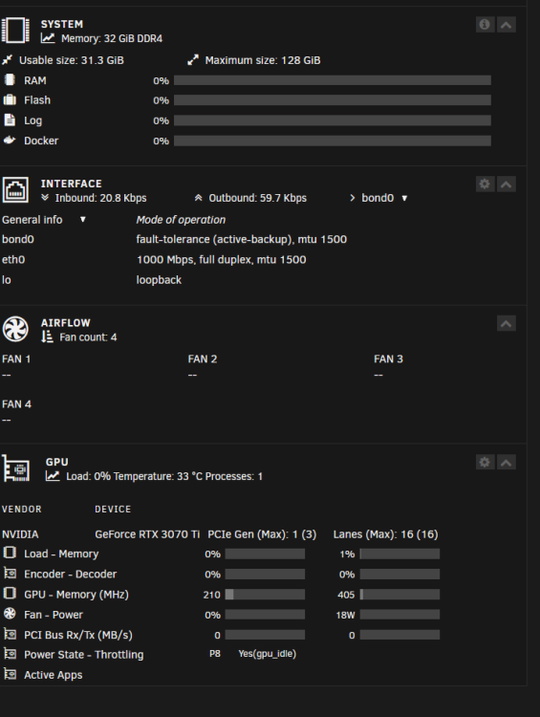Viewport: 540px width, 717px height.
Task: Click the GPU load graph icon
Action: coord(53,476)
